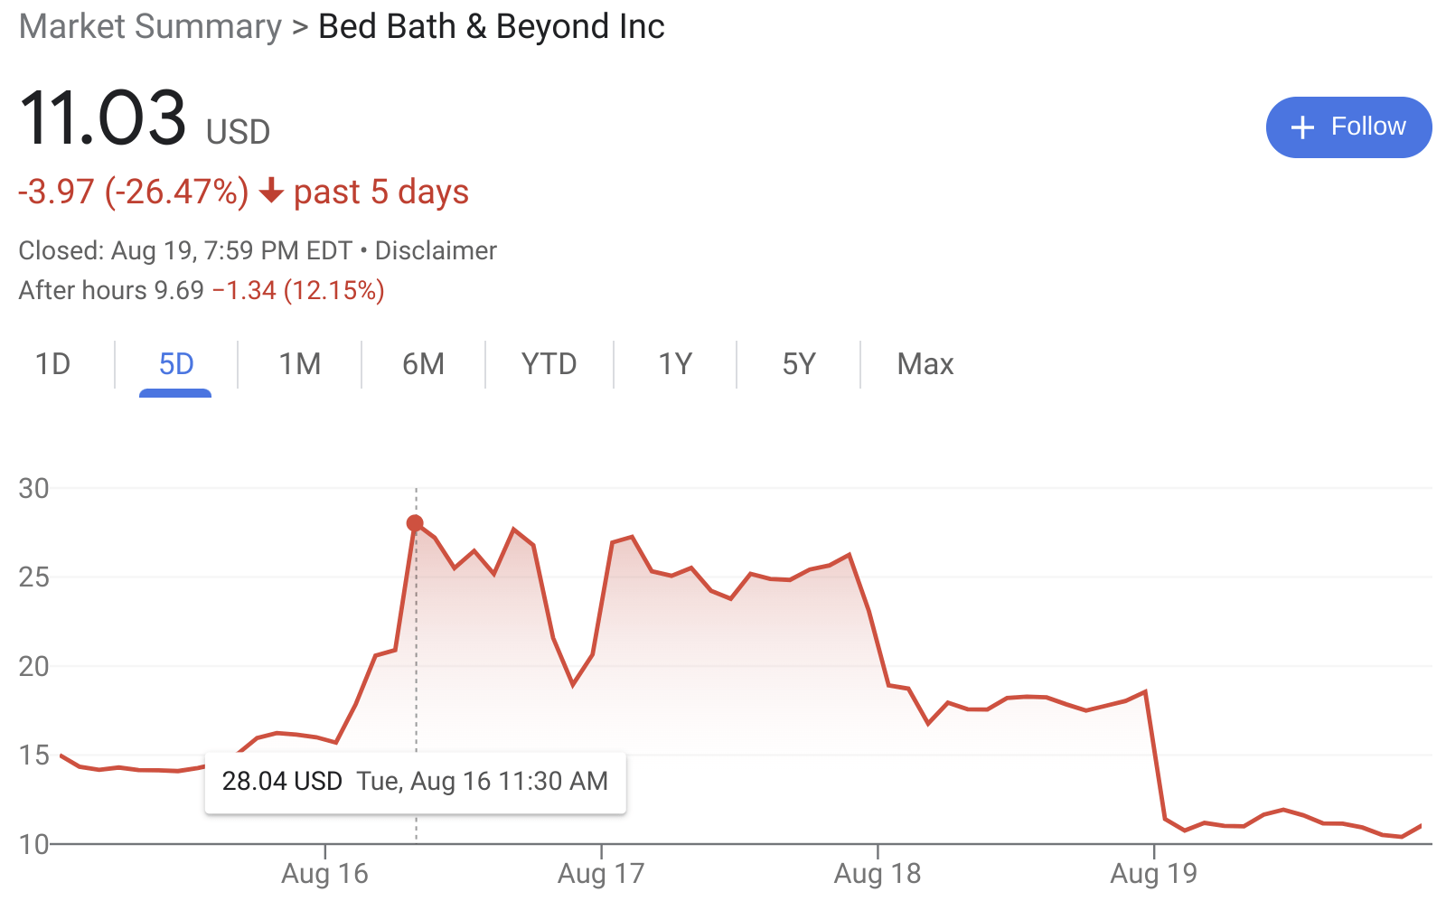This screenshot has width=1446, height=901.
Task: Show the 6M price history
Action: (x=423, y=364)
